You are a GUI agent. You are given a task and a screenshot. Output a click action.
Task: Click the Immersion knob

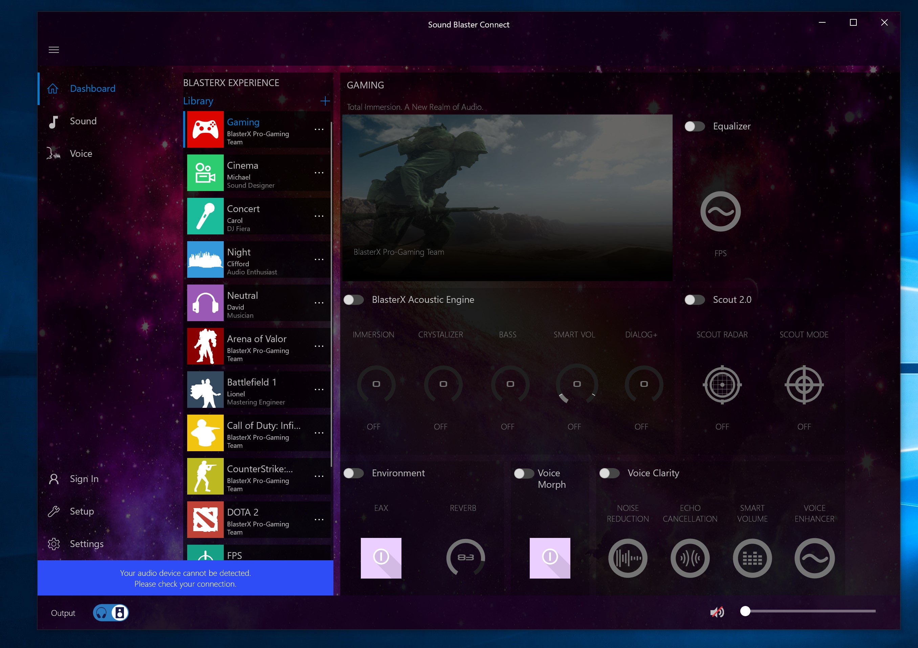[376, 384]
